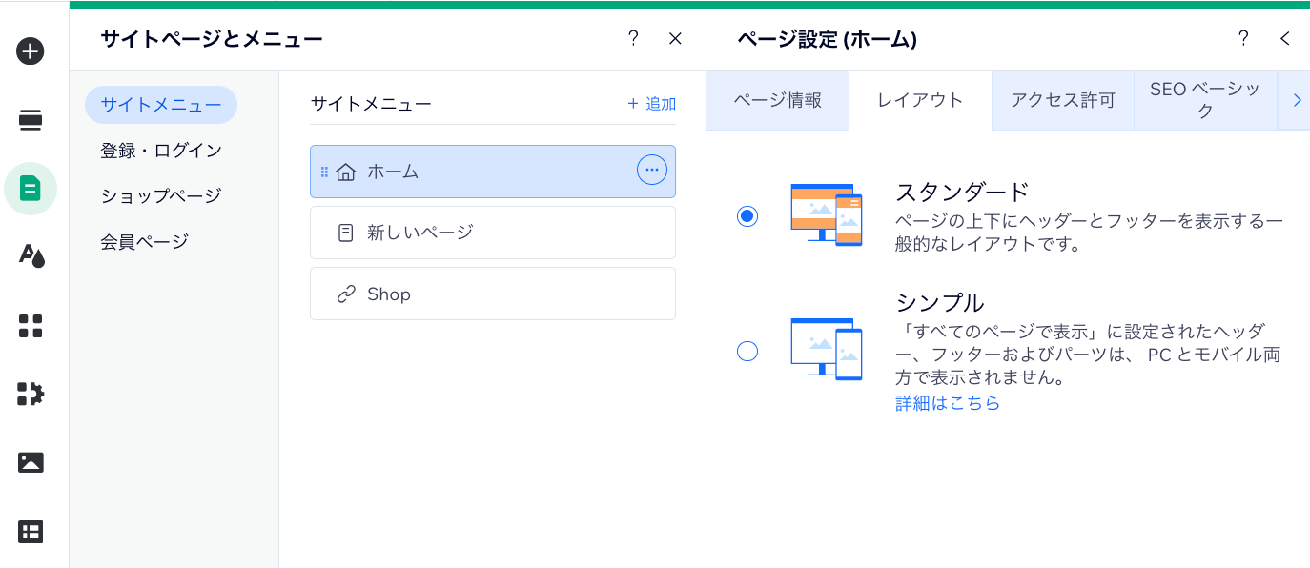Select the シンプル layout option

[747, 351]
